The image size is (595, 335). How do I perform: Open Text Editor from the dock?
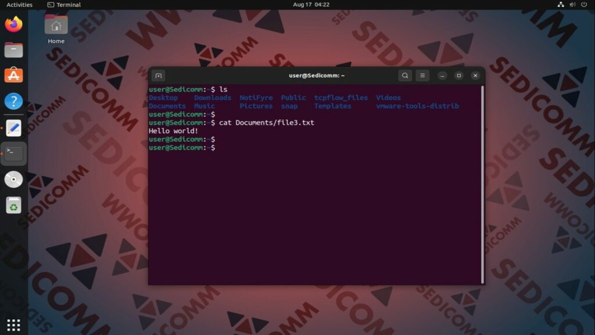pos(14,128)
